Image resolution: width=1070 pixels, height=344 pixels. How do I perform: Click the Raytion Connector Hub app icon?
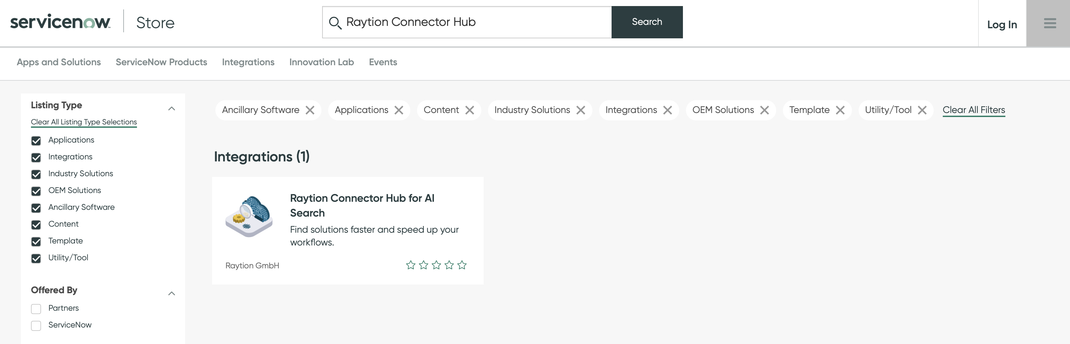click(x=249, y=217)
